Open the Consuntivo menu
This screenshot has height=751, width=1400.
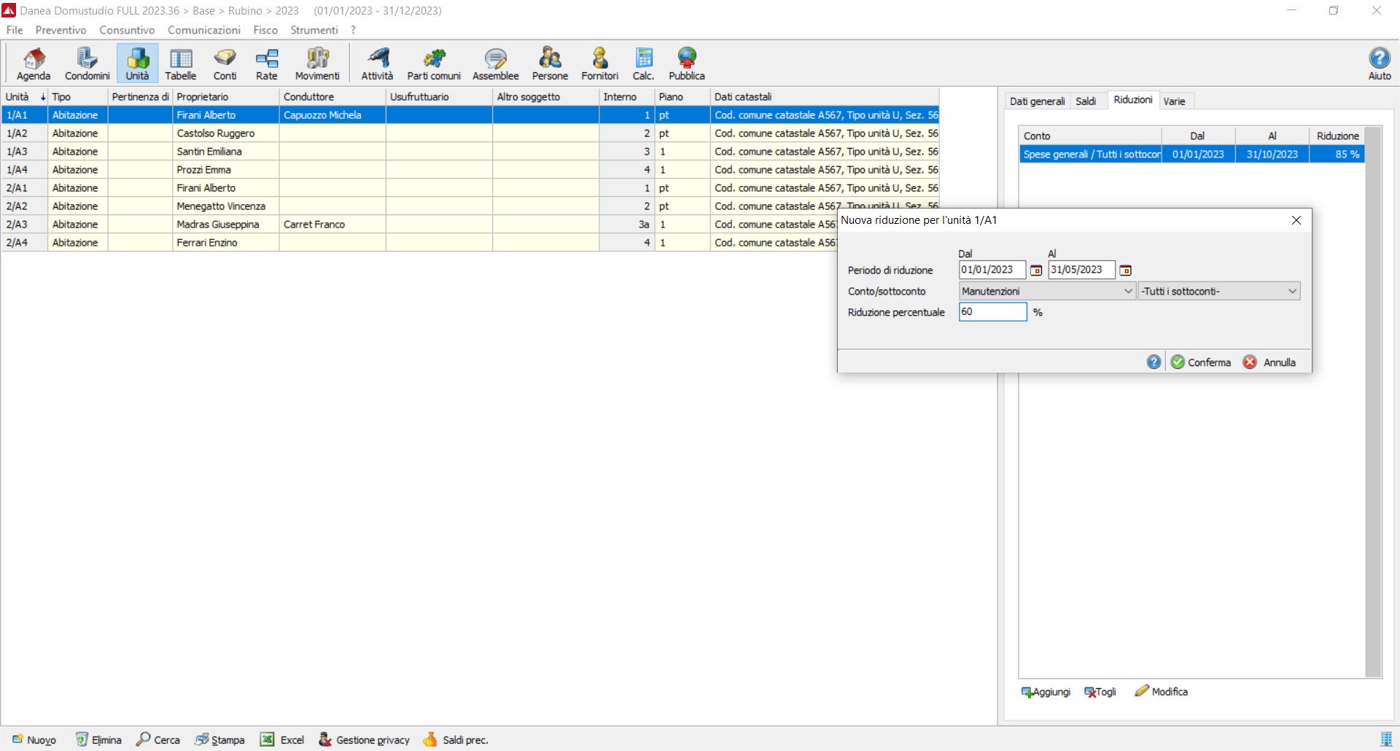tap(127, 30)
